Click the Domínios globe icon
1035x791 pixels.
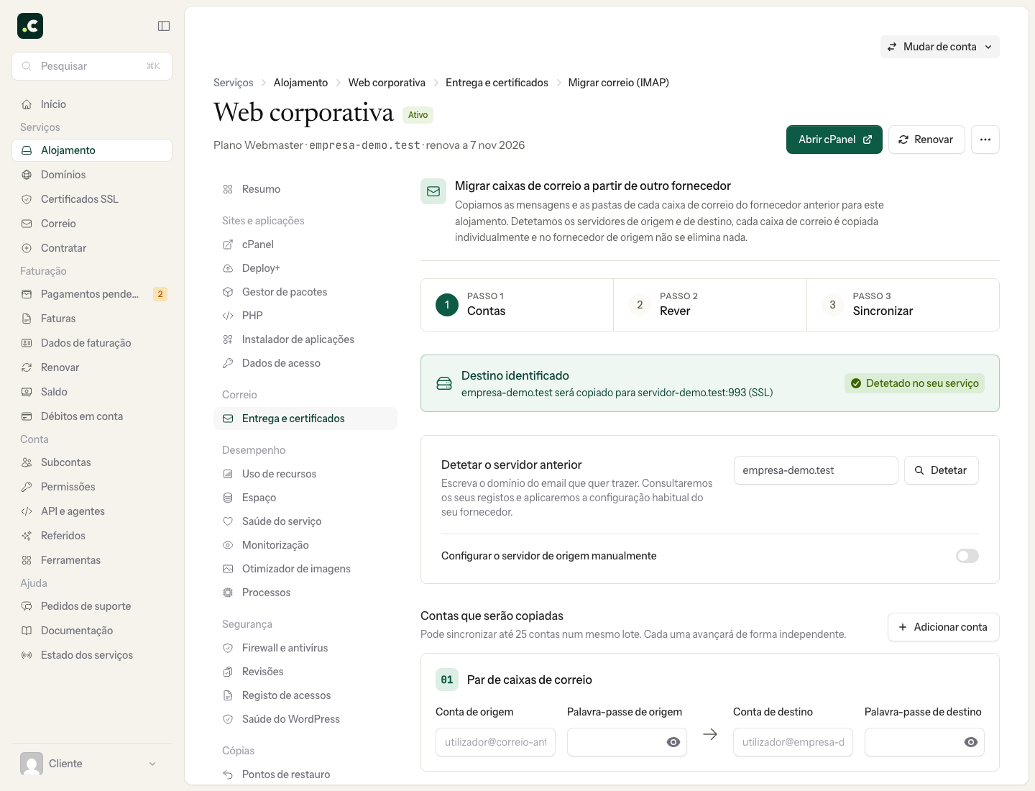click(27, 175)
